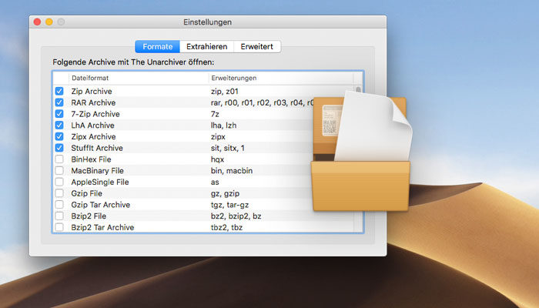
Task: Select the Erweitert tab
Action: 256,46
